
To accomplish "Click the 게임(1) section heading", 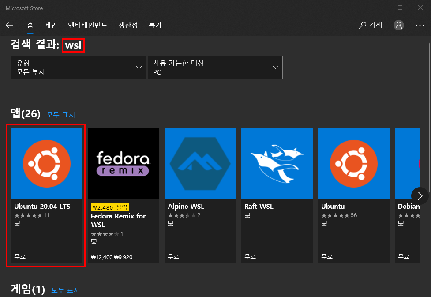I will click(28, 289).
